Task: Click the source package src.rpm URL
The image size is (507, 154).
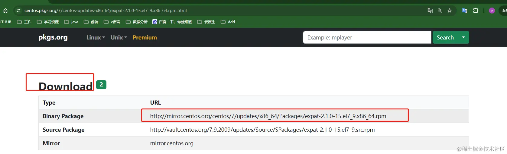Action: coord(262,130)
